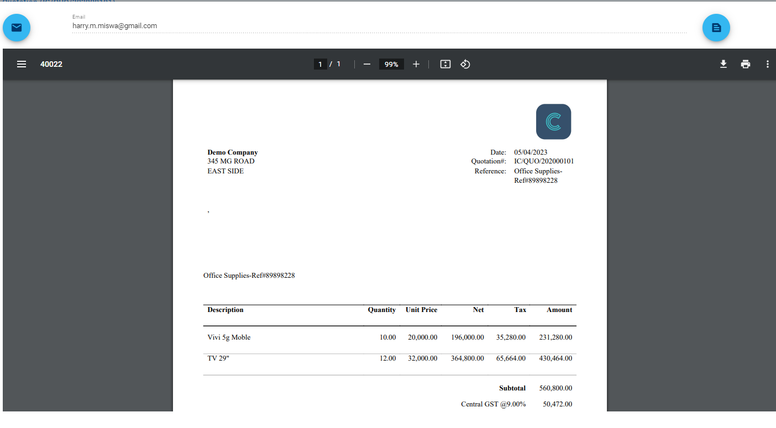Download the quotation PDF

point(723,64)
